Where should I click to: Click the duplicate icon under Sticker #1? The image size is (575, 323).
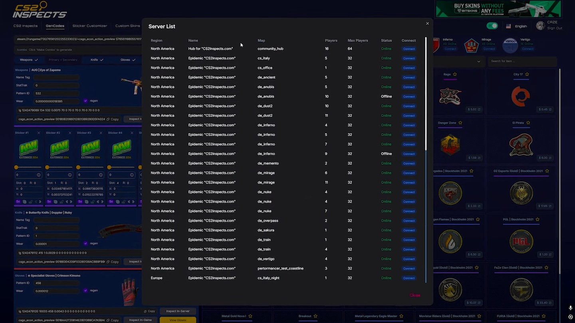click(x=24, y=202)
